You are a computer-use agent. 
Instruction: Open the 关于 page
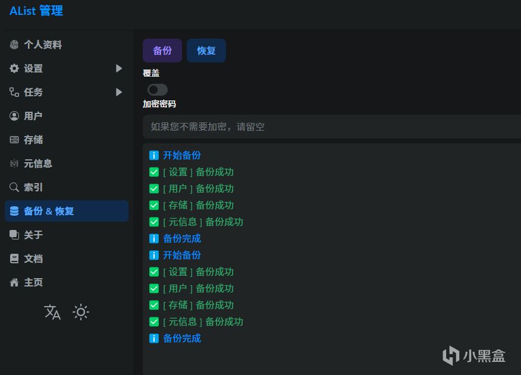(x=33, y=235)
